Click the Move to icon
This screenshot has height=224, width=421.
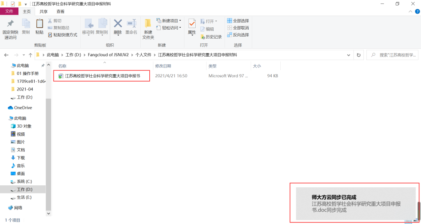click(88, 24)
